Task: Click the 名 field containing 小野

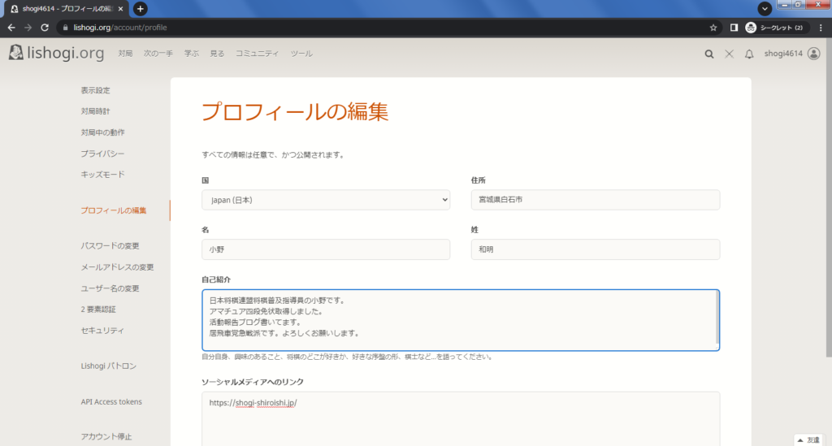Action: click(326, 249)
